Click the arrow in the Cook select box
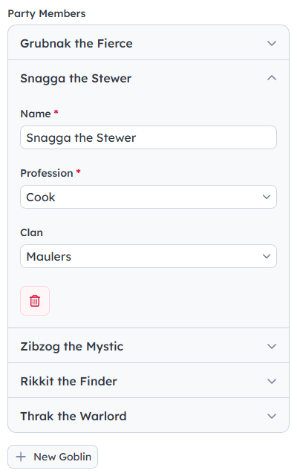297x476 pixels. [267, 197]
